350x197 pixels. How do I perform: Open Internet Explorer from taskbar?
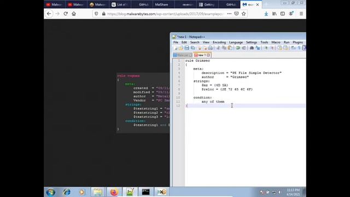[67, 192]
